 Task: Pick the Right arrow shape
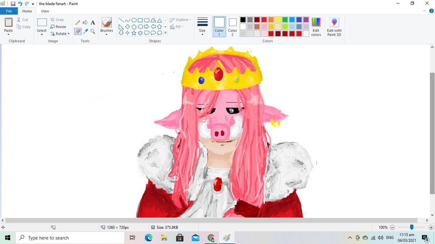146,26
